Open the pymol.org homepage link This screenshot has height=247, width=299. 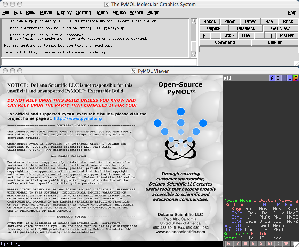78,118
